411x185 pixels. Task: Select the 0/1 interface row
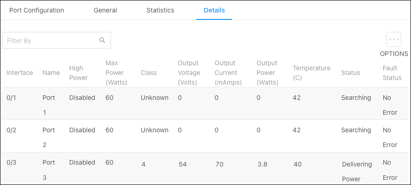tap(205, 104)
